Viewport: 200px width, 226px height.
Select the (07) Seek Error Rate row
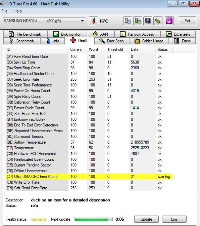(x=89, y=79)
